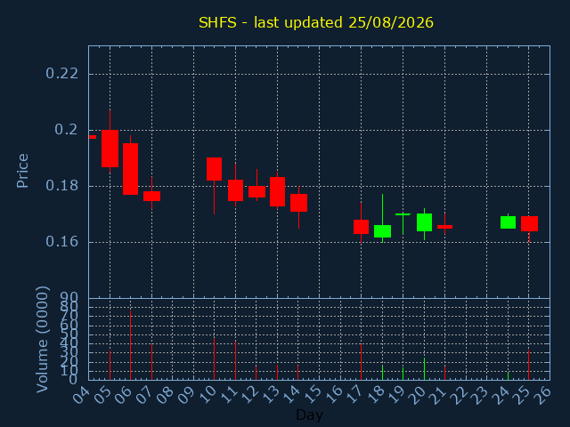The width and height of the screenshot is (570, 427).
Task: Click the red volume bar for day 25
Action: (x=528, y=365)
